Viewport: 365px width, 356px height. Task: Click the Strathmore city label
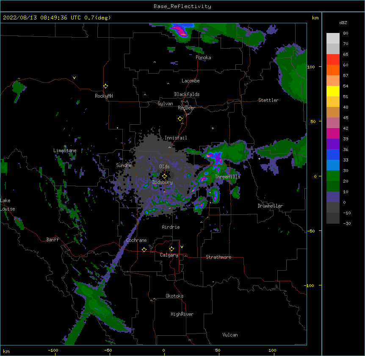[x=218, y=257]
